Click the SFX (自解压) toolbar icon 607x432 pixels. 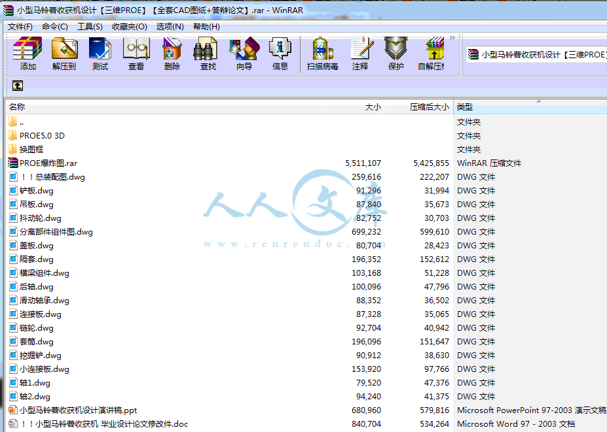click(432, 54)
